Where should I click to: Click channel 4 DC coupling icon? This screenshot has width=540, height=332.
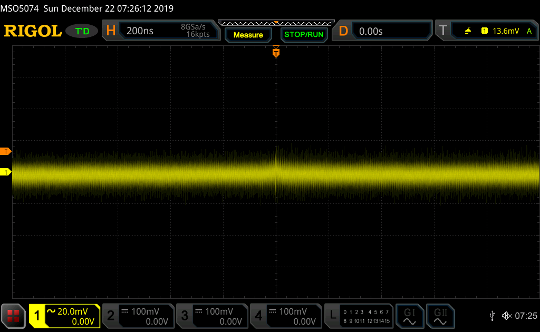click(273, 311)
